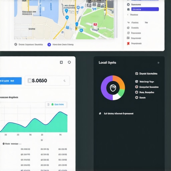Select the white donut chart segment
Viewport: 171px width, 171px height.
pos(116,98)
